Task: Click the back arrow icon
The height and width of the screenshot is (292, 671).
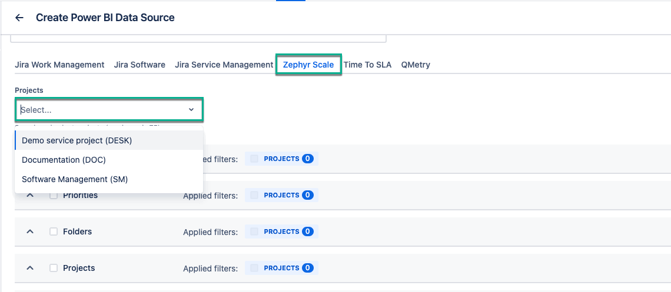Action: pyautogui.click(x=19, y=18)
